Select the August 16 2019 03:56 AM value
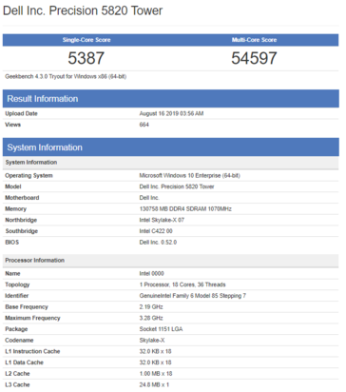 (x=171, y=113)
